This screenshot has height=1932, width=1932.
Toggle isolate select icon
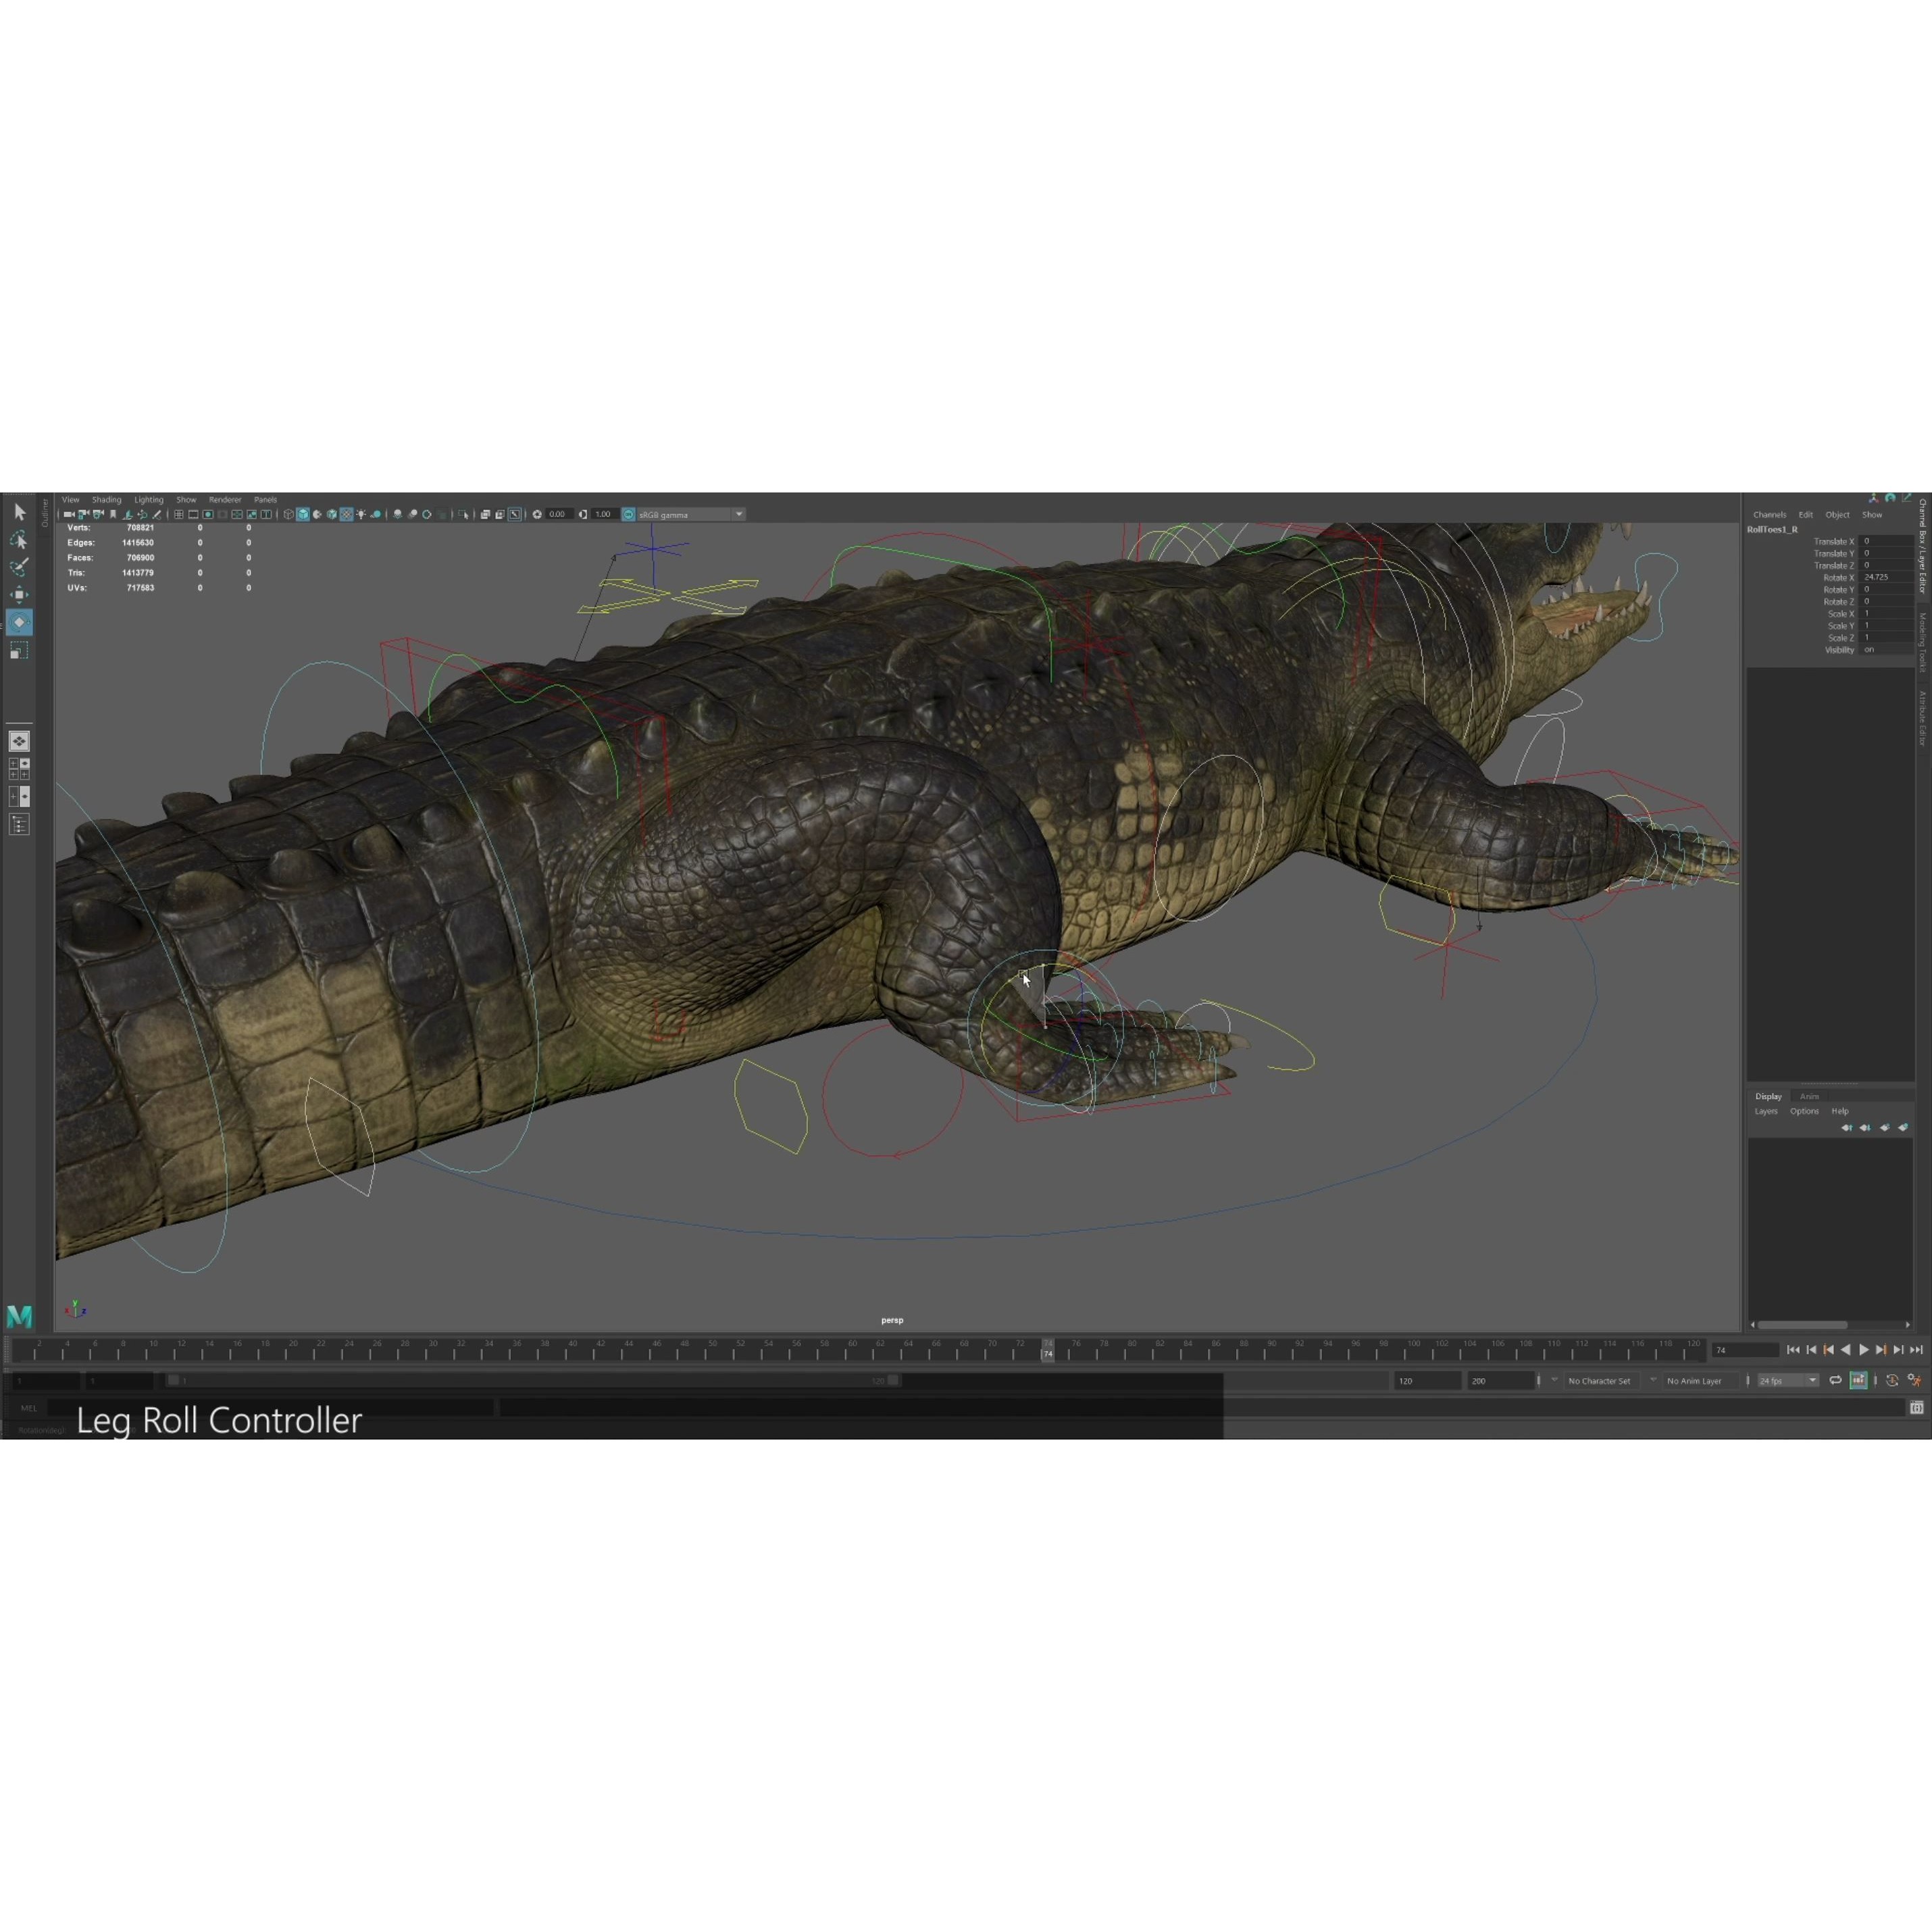pyautogui.click(x=464, y=515)
